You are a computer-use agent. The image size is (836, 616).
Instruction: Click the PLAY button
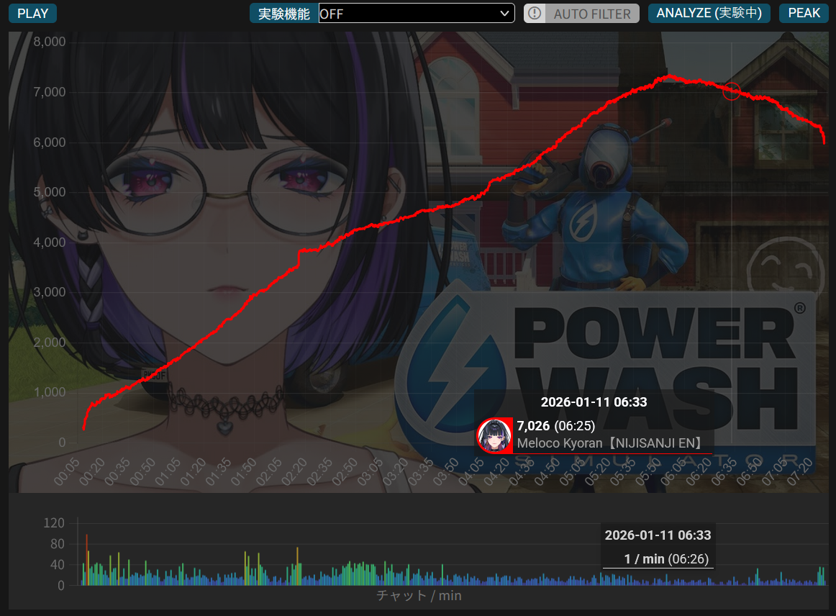coord(32,14)
